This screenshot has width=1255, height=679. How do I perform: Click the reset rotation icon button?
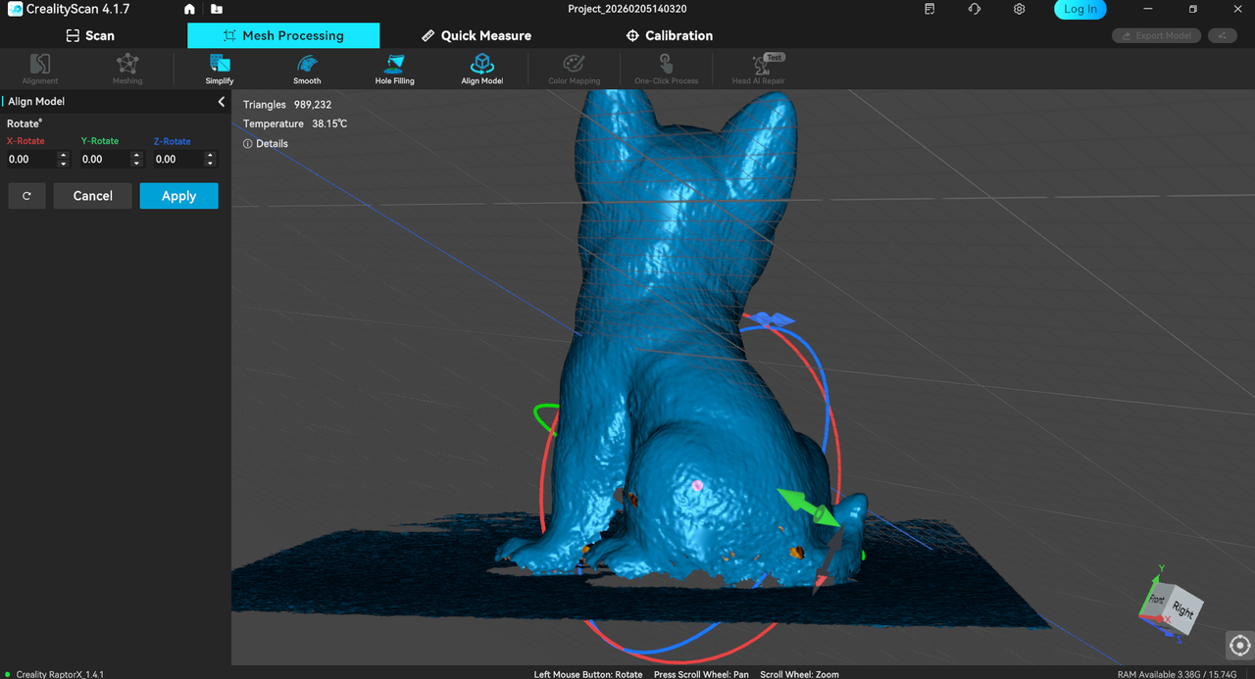(x=26, y=196)
